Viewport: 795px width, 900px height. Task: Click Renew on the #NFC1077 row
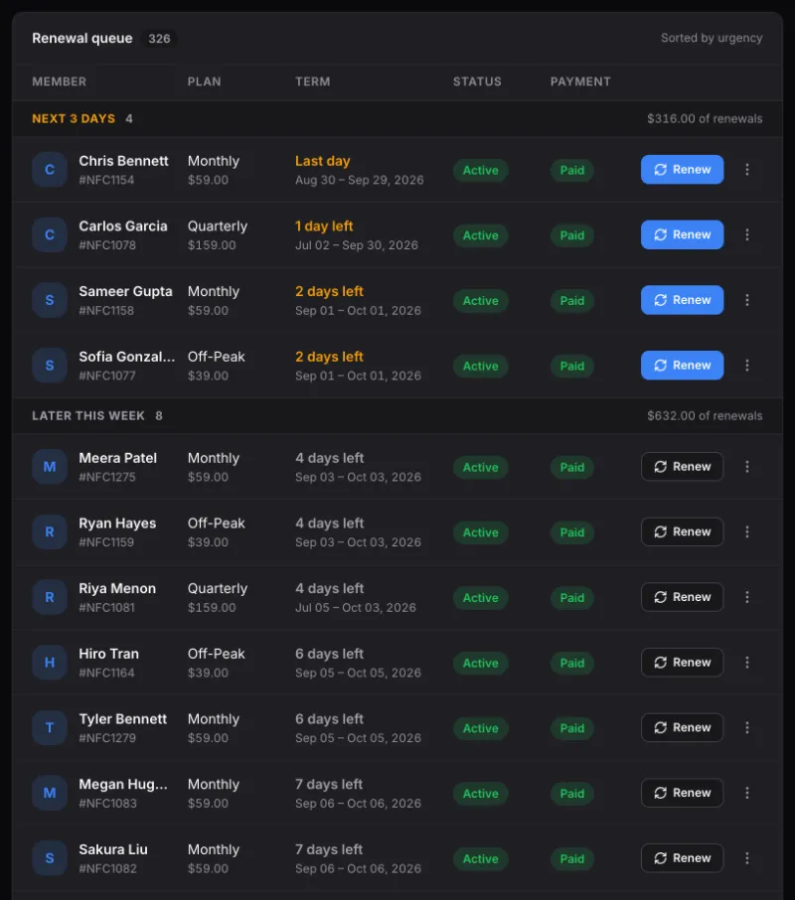[x=682, y=365]
